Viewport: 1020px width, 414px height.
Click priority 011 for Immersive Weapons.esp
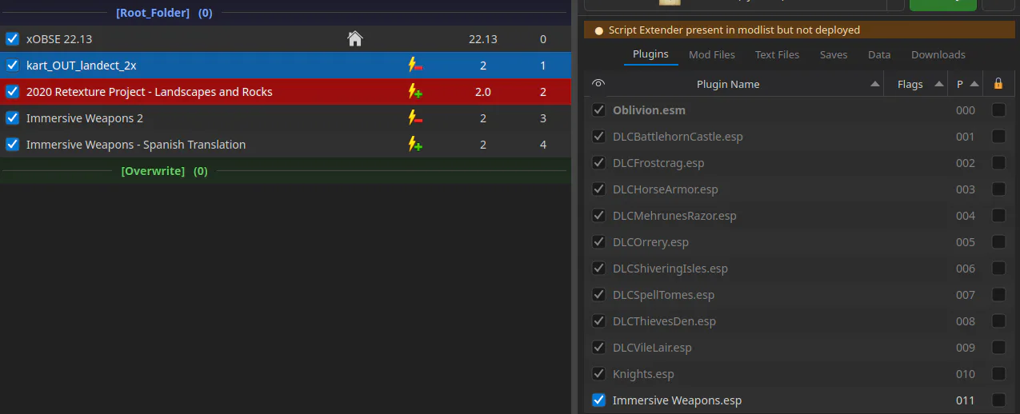point(966,400)
